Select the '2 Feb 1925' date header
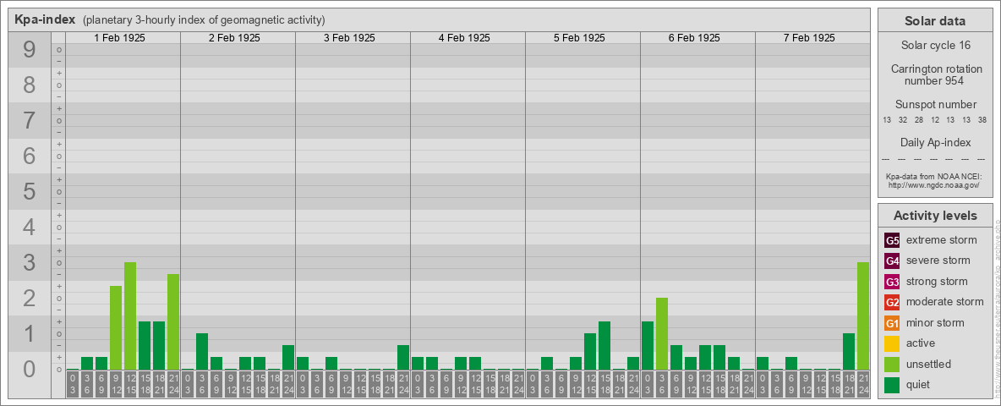The width and height of the screenshot is (1001, 406). [x=234, y=38]
